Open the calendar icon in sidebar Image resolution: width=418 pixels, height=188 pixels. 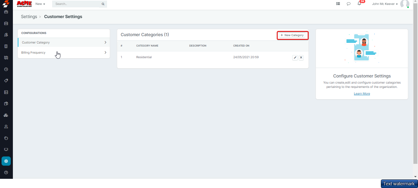click(6, 23)
